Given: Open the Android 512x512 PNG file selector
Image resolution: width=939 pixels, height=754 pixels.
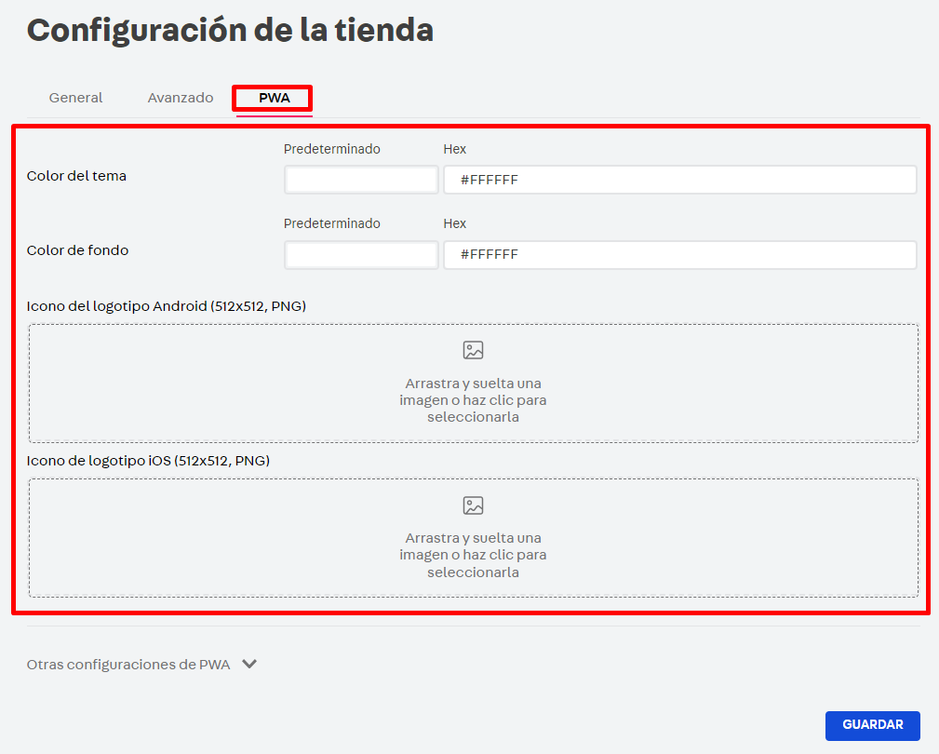Looking at the screenshot, I should tap(473, 383).
